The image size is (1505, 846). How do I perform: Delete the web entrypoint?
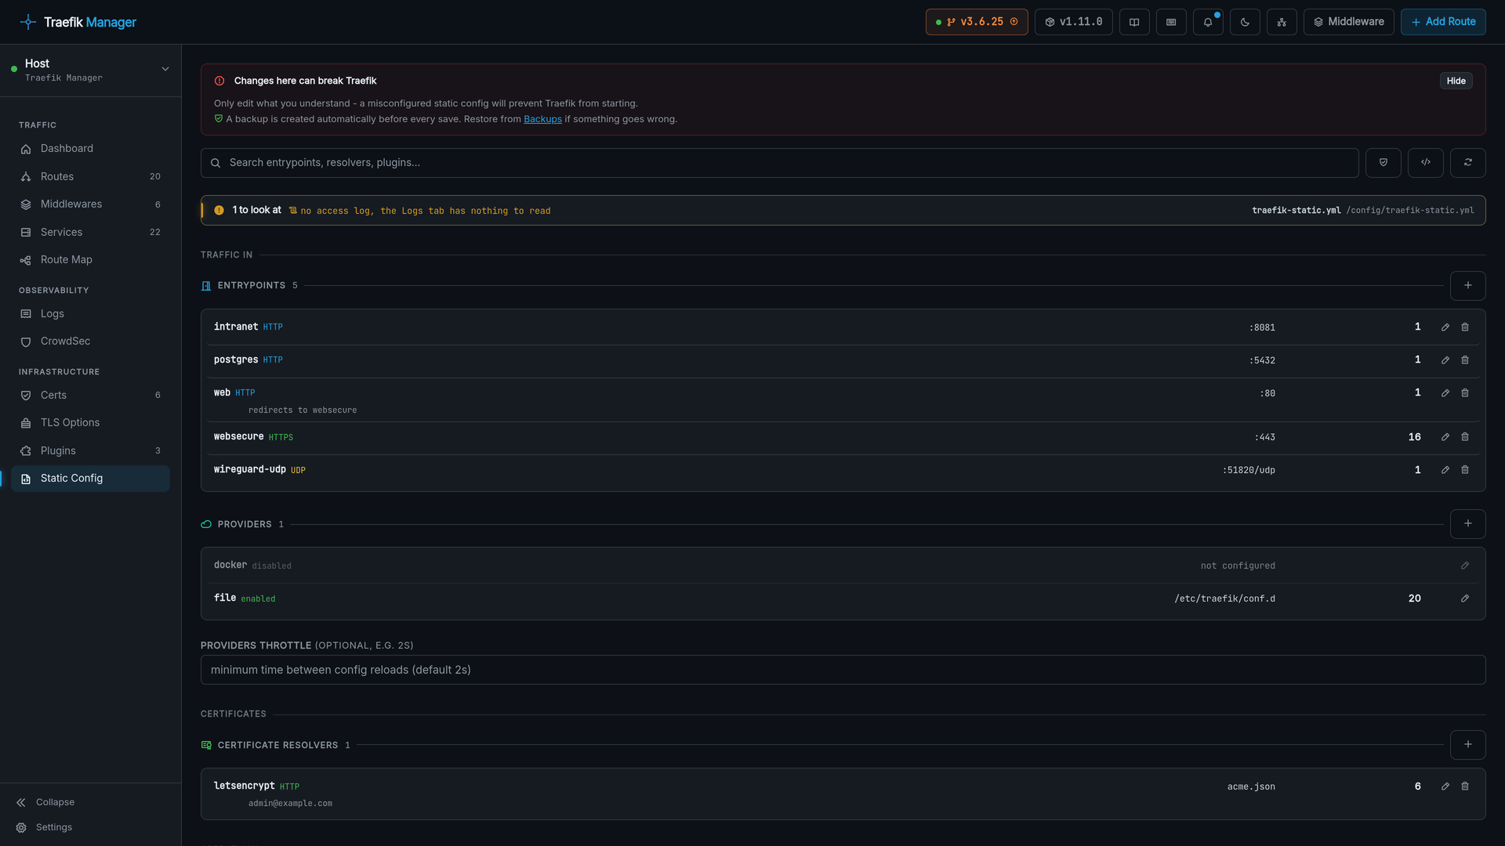click(x=1465, y=393)
